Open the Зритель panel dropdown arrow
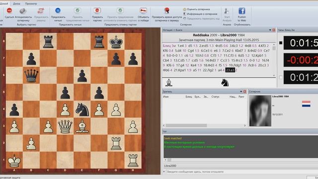318x179 pixels. click(x=241, y=91)
